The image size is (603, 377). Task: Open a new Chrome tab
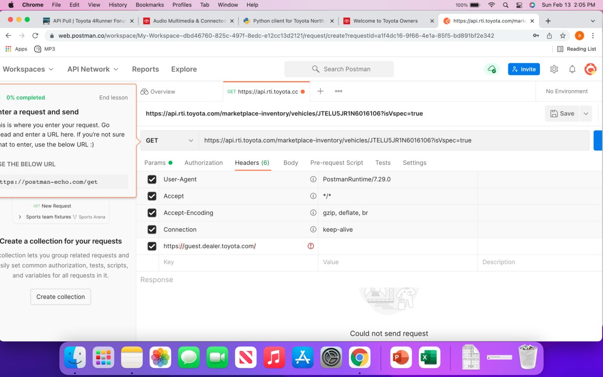pyautogui.click(x=548, y=21)
